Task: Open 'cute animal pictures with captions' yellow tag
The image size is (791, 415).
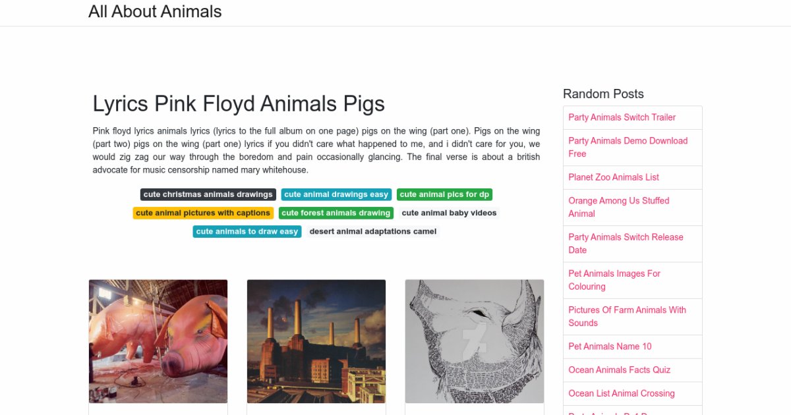Action: tap(203, 213)
